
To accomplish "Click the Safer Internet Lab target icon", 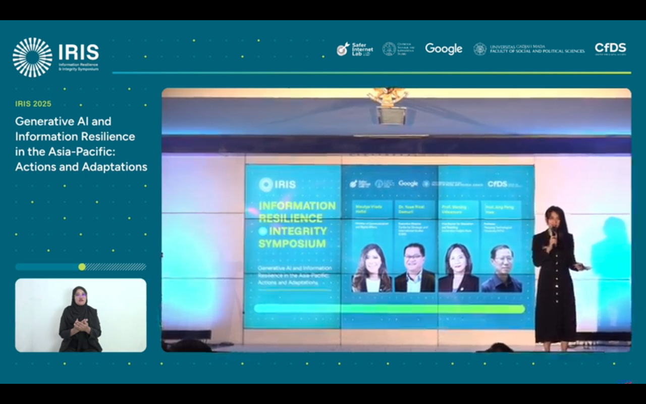I will tap(343, 49).
